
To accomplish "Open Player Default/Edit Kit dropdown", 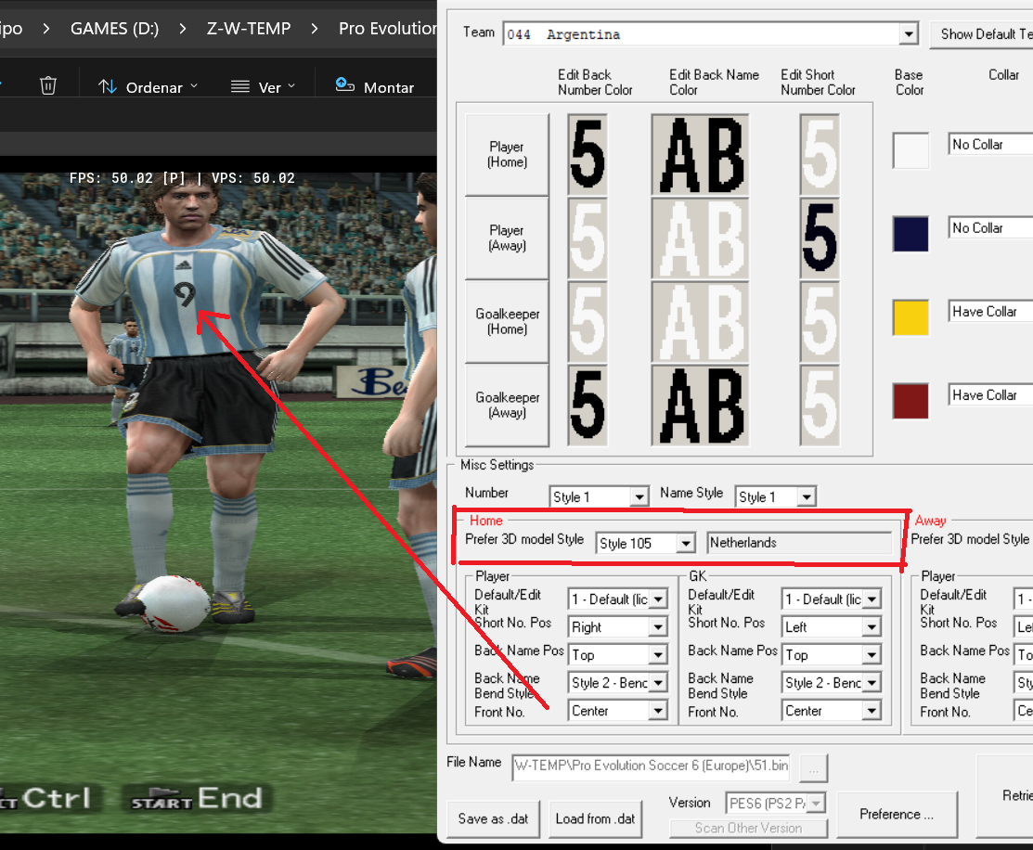I will (617, 599).
